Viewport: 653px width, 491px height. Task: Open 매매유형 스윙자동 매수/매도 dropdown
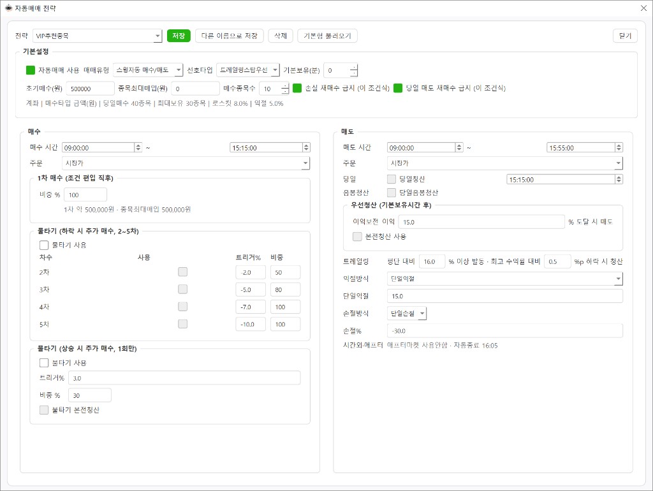148,70
